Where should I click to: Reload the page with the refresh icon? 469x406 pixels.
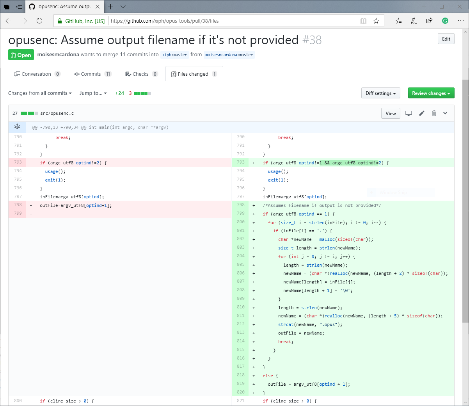pos(39,21)
